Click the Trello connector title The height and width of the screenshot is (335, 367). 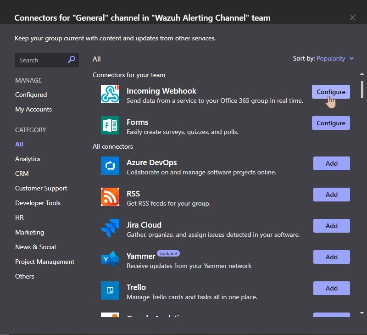pos(136,287)
